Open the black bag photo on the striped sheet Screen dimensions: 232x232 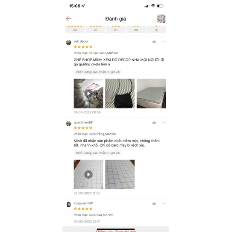[120, 94]
